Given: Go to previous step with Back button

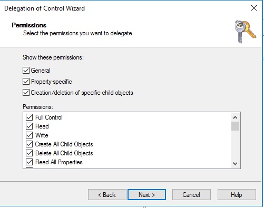Looking at the screenshot, I should click(x=107, y=194).
